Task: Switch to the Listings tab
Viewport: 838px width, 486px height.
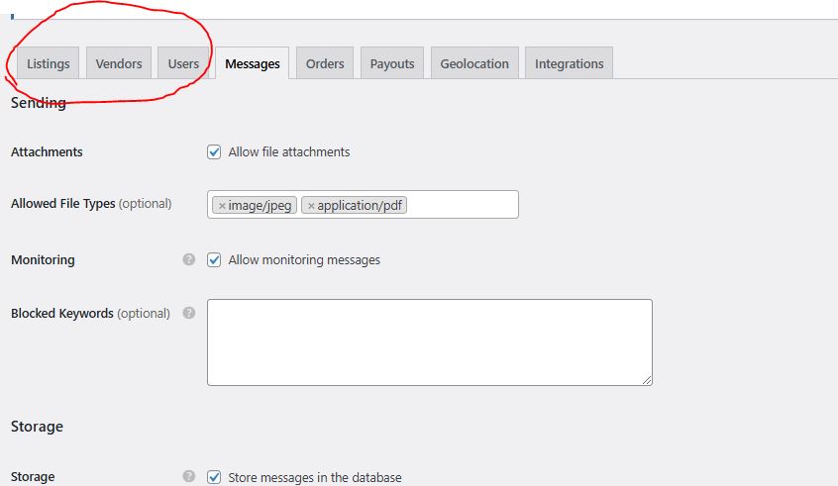Action: 49,63
